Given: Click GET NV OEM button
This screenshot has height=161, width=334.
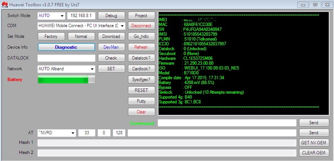Looking at the screenshot, I should pyautogui.click(x=314, y=143).
